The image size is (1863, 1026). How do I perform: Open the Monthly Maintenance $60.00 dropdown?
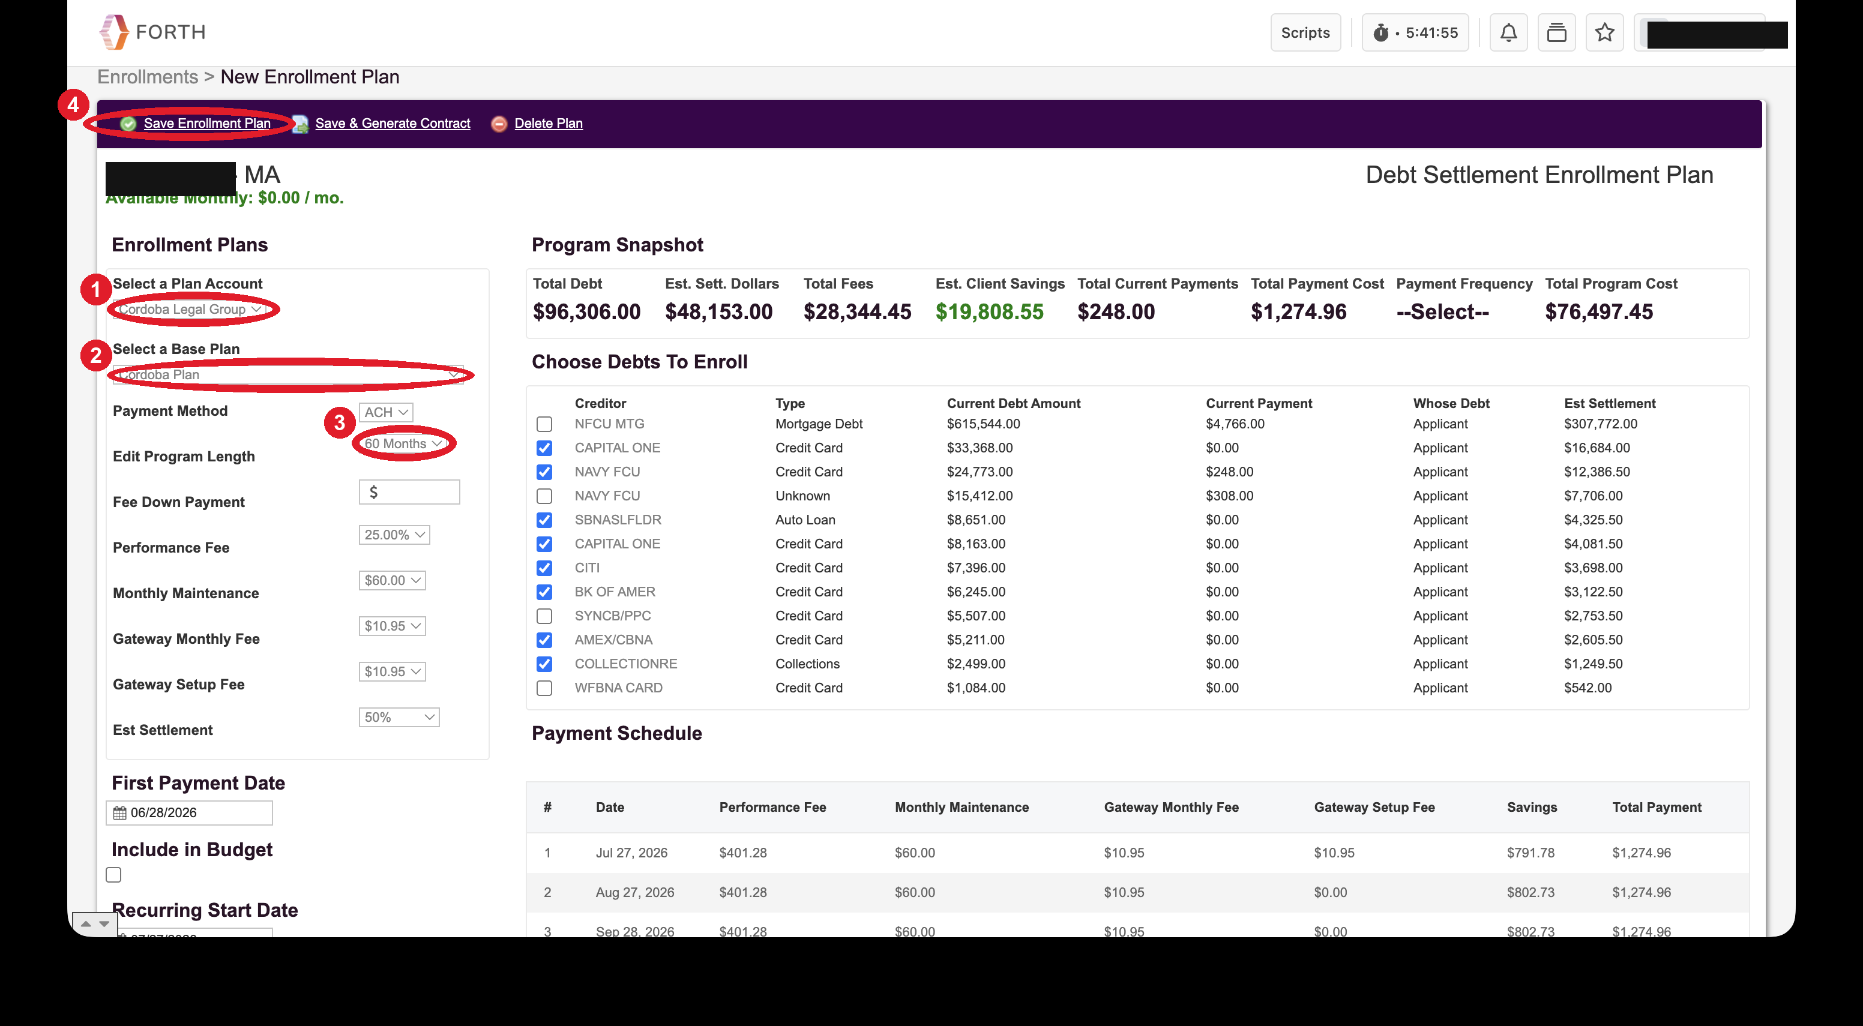[392, 581]
